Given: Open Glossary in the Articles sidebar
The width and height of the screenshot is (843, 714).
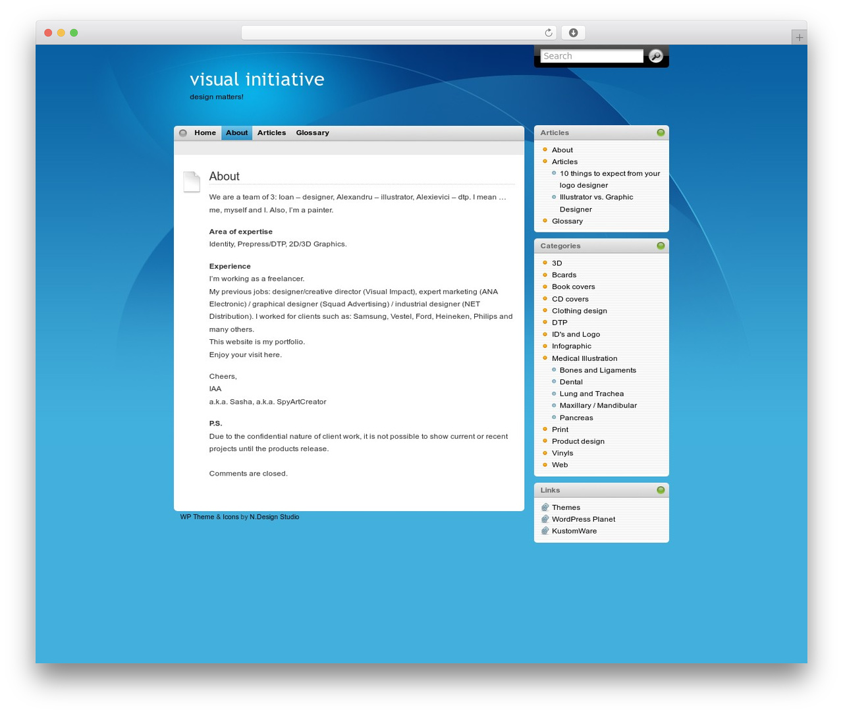Looking at the screenshot, I should 567,221.
